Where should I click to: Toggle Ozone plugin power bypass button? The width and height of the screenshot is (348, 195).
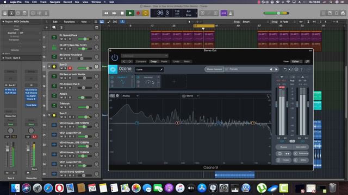(115, 58)
